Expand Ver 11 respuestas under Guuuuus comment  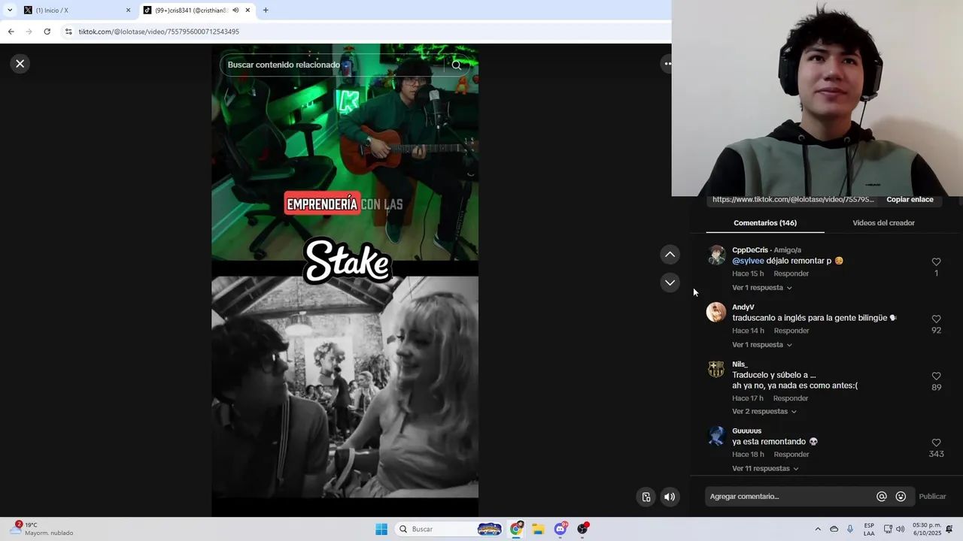[x=765, y=469]
